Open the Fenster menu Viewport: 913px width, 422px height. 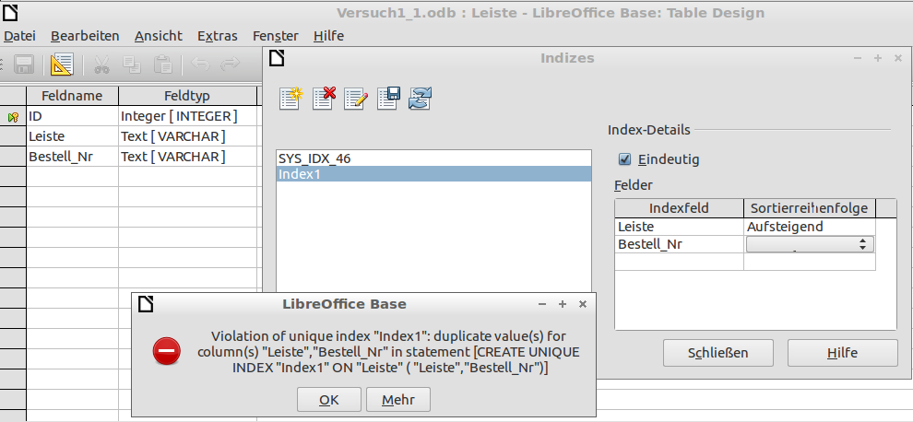276,36
